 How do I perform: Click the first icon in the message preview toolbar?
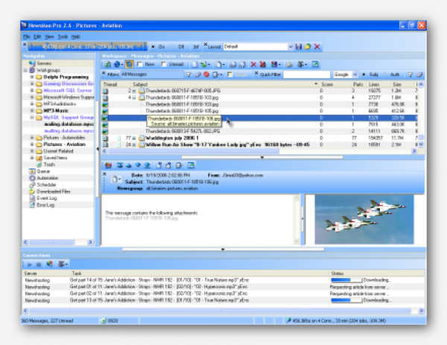[x=108, y=165]
